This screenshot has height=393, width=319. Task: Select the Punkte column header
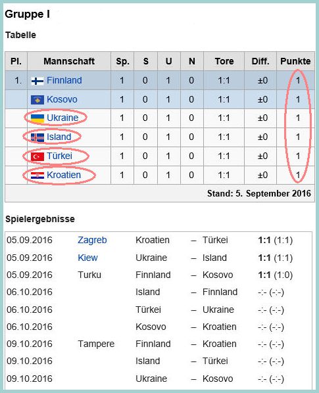pyautogui.click(x=295, y=61)
